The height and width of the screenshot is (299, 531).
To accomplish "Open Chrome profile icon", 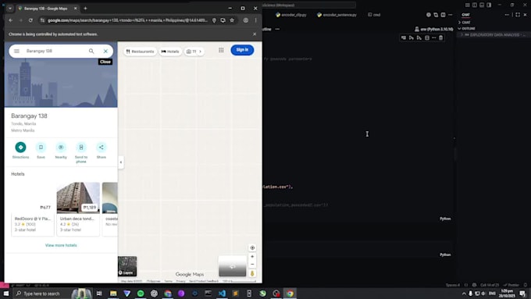I will point(245,20).
